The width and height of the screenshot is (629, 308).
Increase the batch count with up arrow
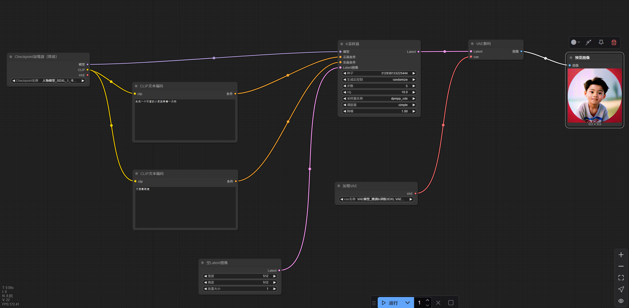tap(427, 300)
